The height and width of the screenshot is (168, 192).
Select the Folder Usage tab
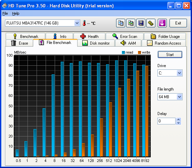(165, 36)
